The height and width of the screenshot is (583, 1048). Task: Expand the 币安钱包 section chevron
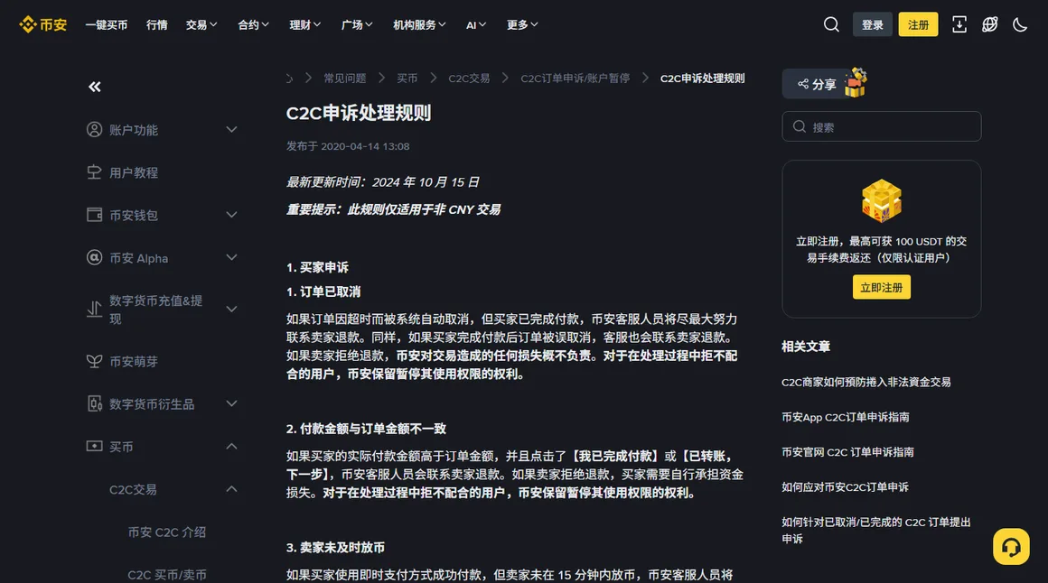pyautogui.click(x=231, y=215)
